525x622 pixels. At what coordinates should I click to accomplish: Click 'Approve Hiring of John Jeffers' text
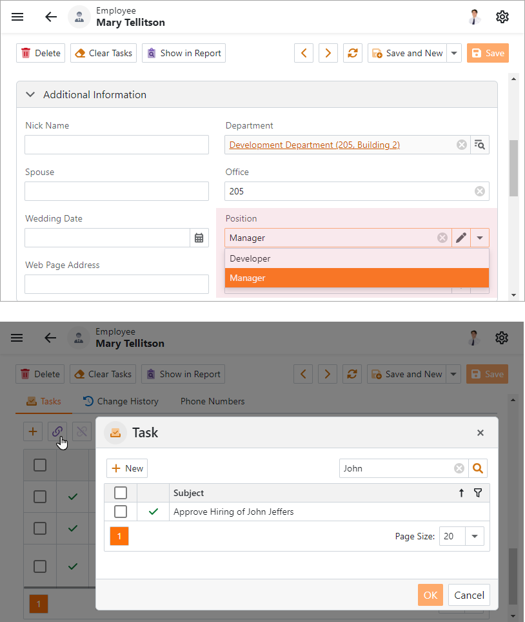tap(233, 512)
